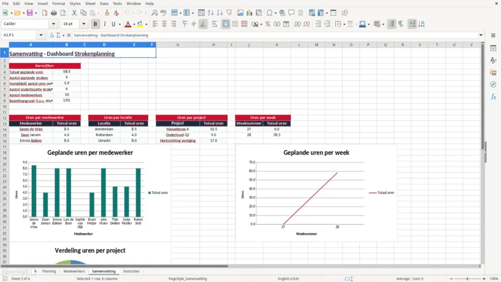Click the Format as Date icon
The height and width of the screenshot is (282, 501).
click(286, 24)
